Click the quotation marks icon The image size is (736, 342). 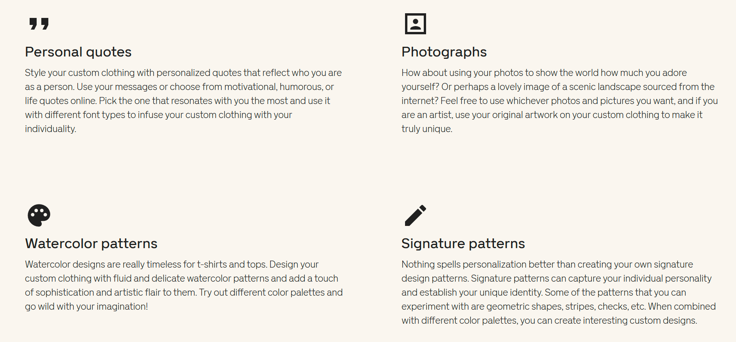tap(39, 24)
